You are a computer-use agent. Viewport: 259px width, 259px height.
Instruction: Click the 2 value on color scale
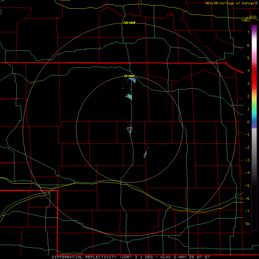pyautogui.click(x=248, y=96)
